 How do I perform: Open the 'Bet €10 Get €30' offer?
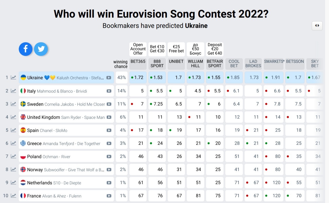pyautogui.click(x=157, y=49)
